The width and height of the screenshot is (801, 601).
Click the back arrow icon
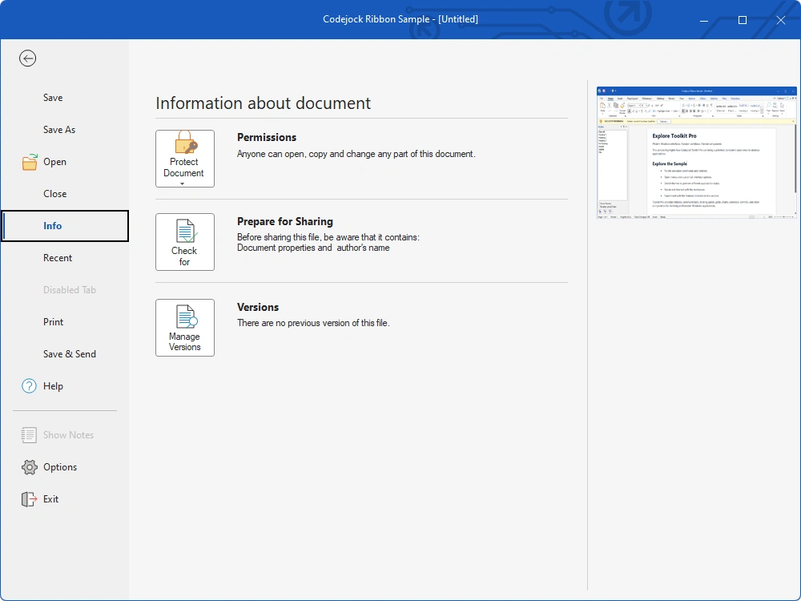(x=27, y=58)
